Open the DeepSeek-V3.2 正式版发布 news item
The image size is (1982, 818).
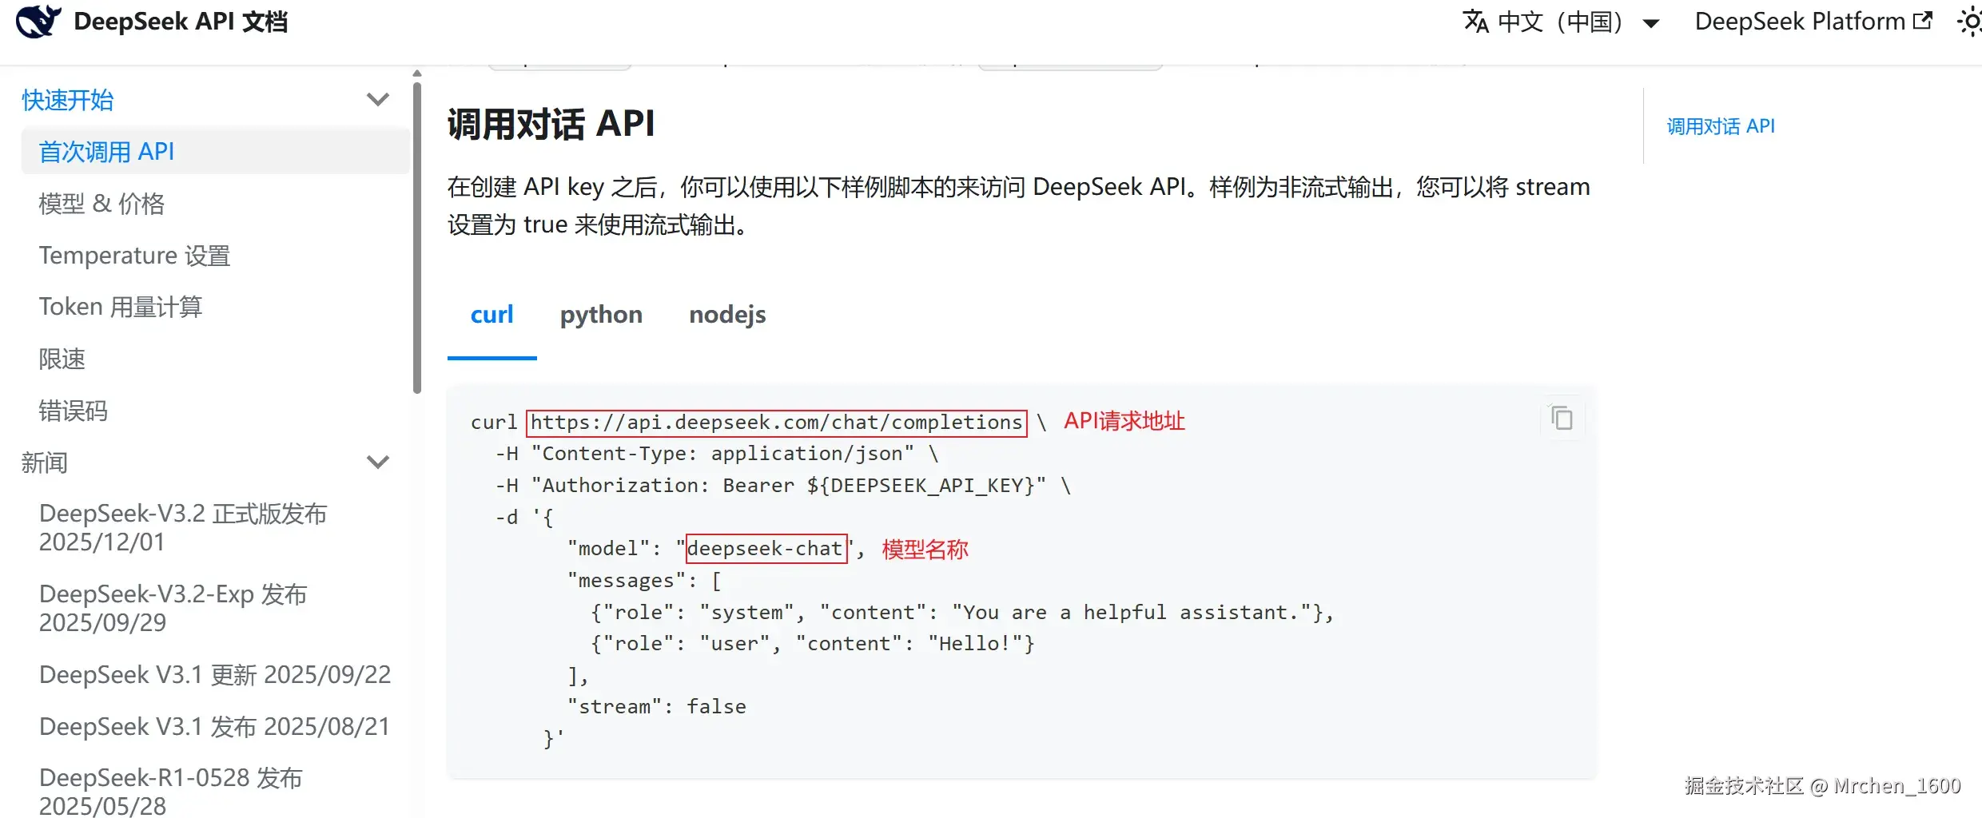(x=183, y=528)
